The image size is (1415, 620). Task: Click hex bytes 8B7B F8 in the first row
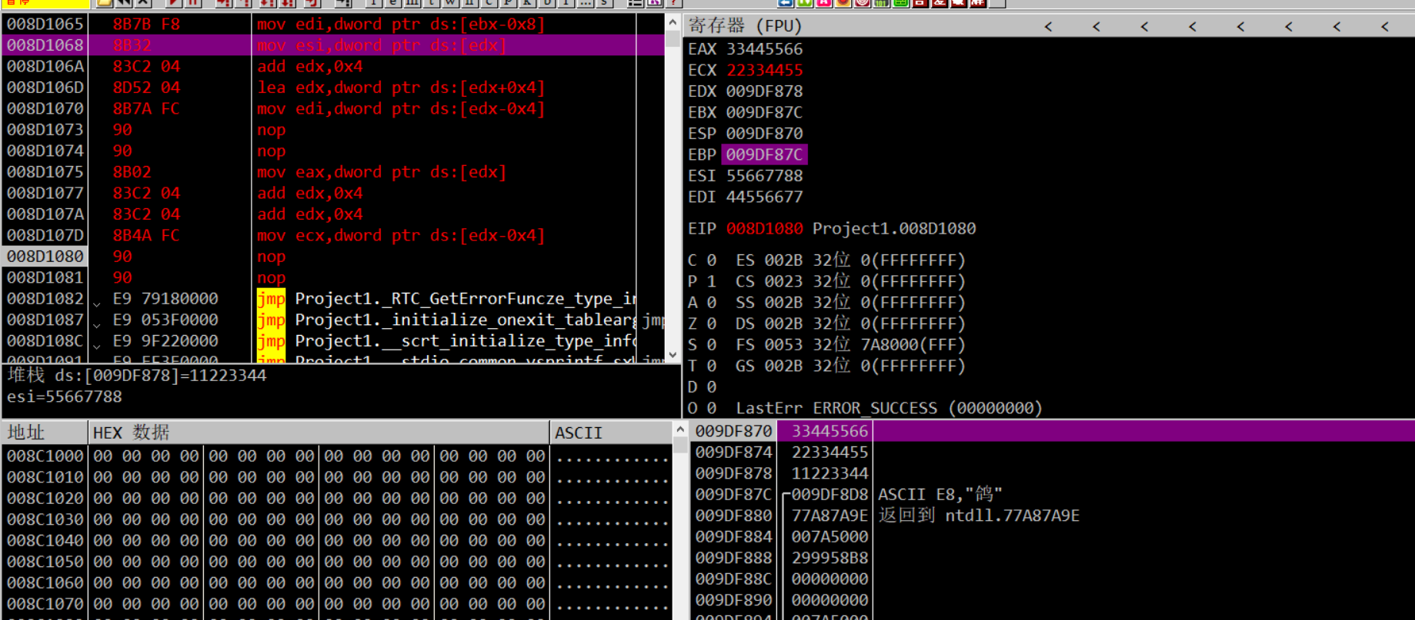click(x=146, y=24)
